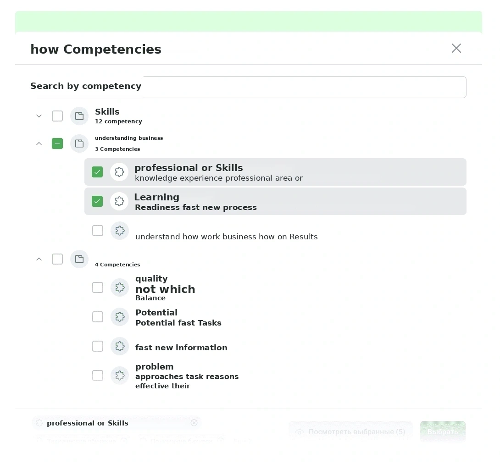Screen dimensions: 500x464
Task: Click folder icon of the 4 Competencies group
Action: (79, 259)
